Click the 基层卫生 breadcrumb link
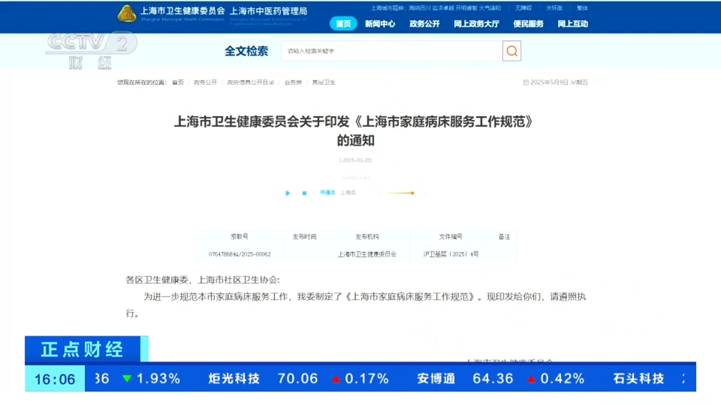 click(323, 82)
